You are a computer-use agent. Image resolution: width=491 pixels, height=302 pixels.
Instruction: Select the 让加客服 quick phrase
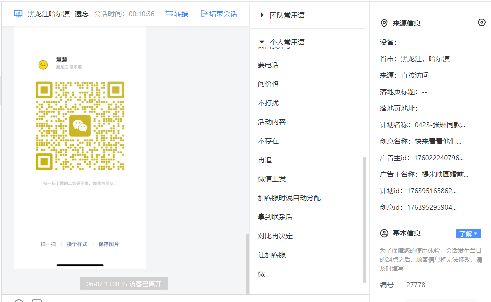click(x=271, y=255)
